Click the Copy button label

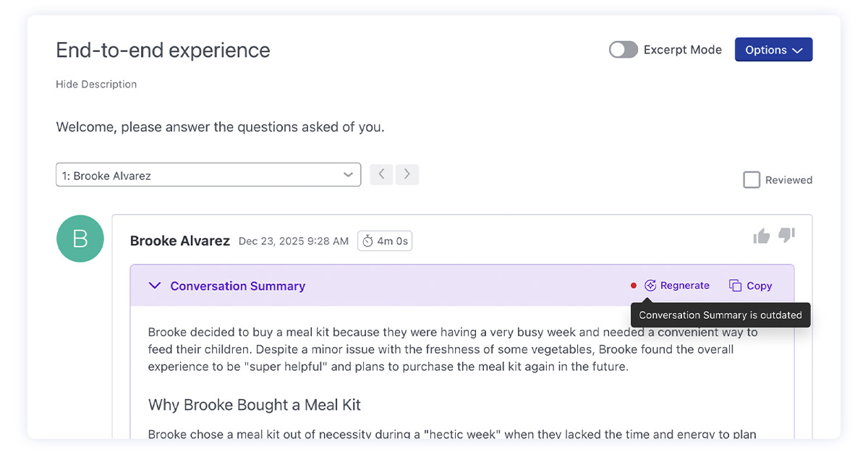click(x=759, y=286)
